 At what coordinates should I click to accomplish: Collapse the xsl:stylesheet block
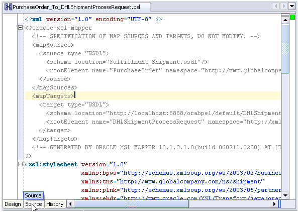(20, 164)
